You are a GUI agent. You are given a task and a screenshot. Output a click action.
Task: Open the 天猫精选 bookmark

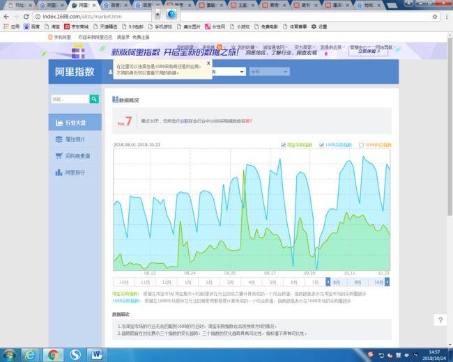[105, 26]
